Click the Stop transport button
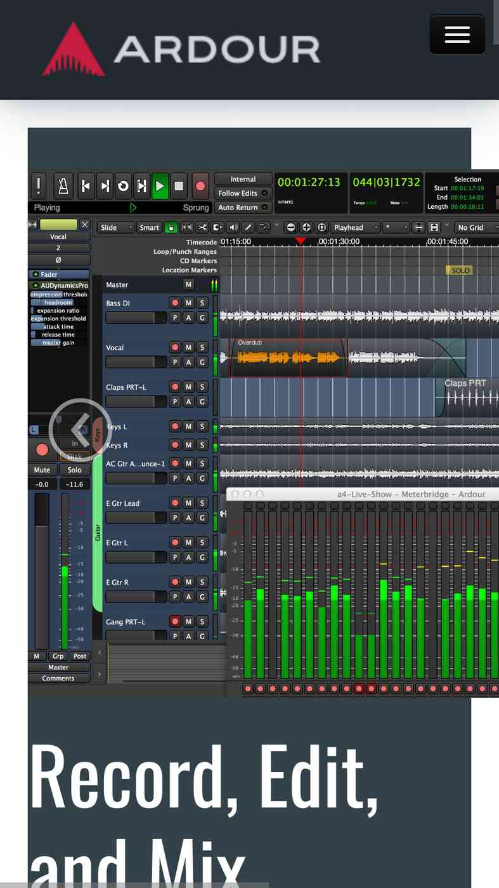This screenshot has width=499, height=888. point(179,186)
